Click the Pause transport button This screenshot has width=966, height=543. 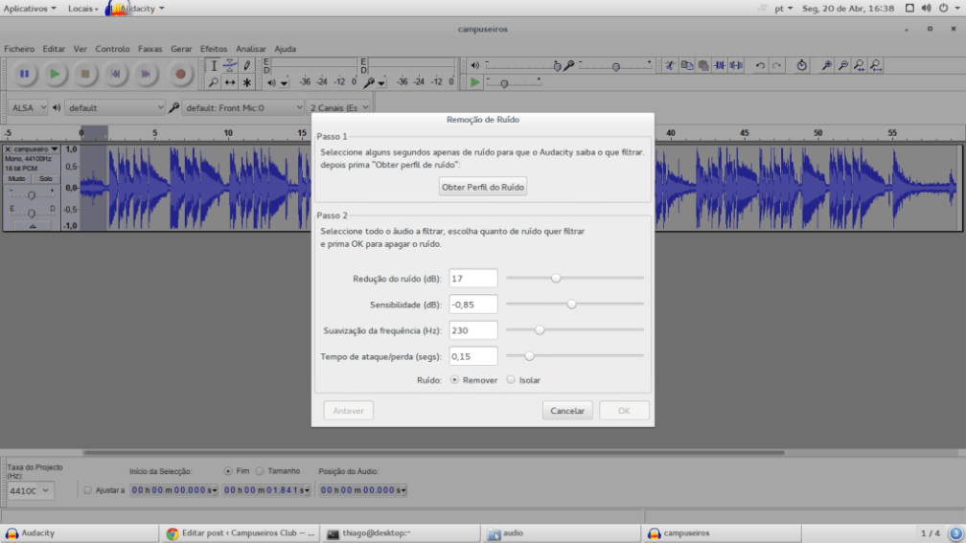click(24, 73)
